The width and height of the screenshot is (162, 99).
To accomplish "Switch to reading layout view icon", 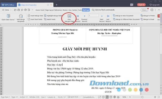I will tap(103, 97).
